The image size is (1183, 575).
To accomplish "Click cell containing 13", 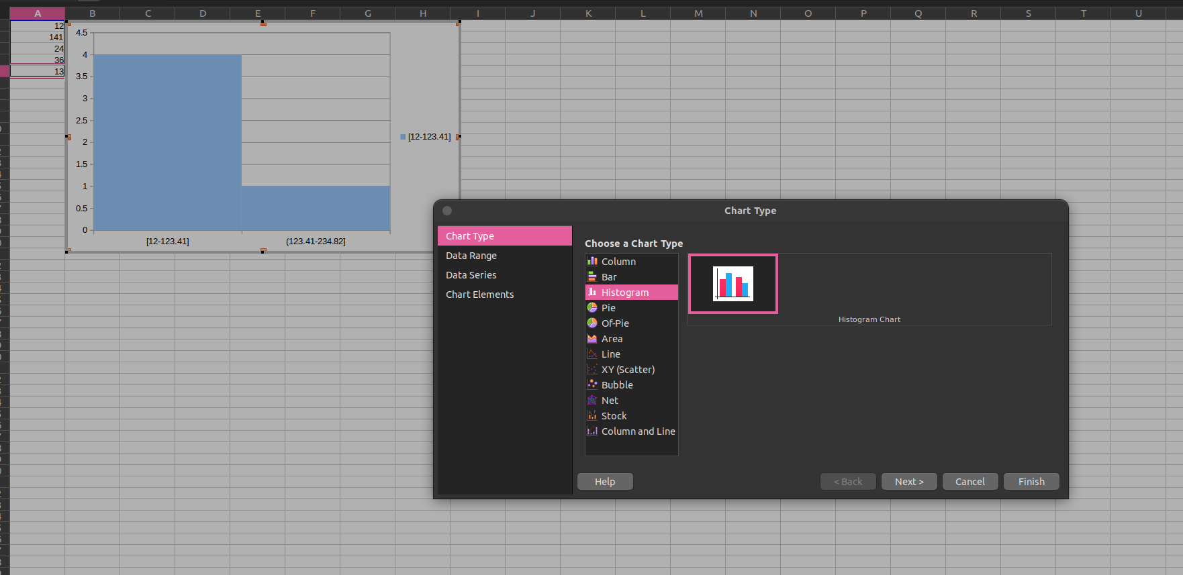I will click(x=38, y=71).
